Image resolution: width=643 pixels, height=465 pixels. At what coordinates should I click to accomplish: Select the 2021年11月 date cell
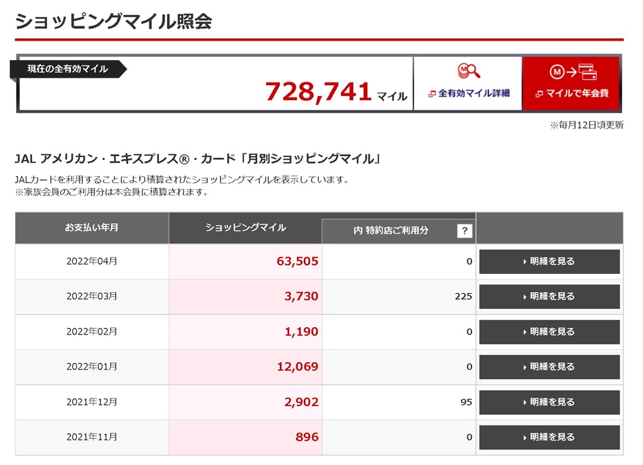[x=92, y=437]
